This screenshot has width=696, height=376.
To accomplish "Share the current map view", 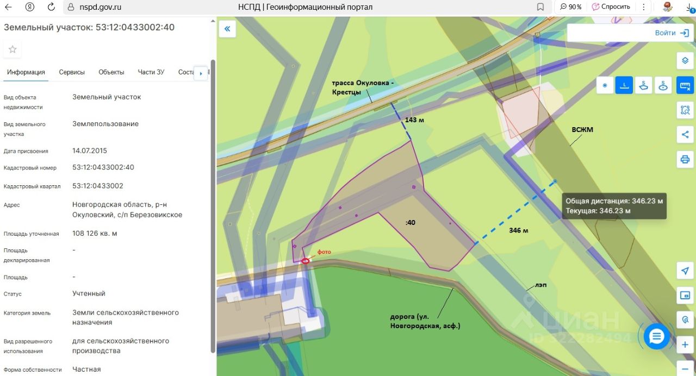I will click(685, 135).
